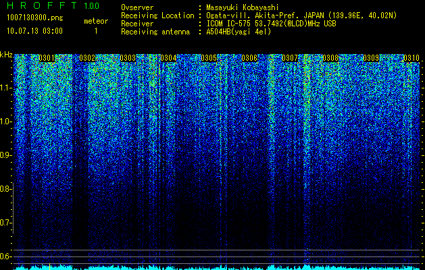
Task: Select file name 1007130300.png
Action: pyautogui.click(x=35, y=18)
